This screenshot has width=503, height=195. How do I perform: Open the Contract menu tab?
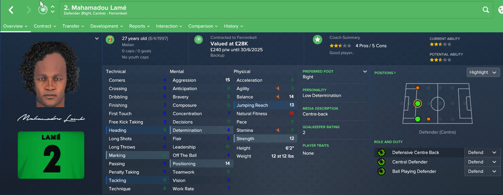coord(45,26)
